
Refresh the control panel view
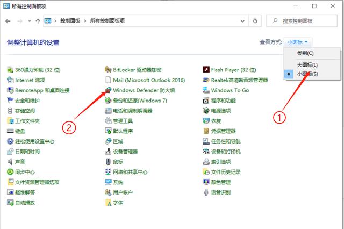pos(255,21)
